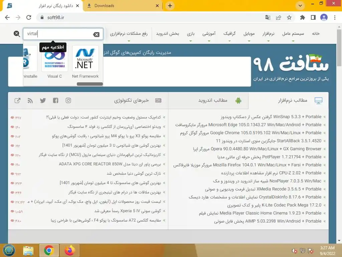342x257 pixels.
Task: Share this page via address bar icon
Action: (x=279, y=17)
